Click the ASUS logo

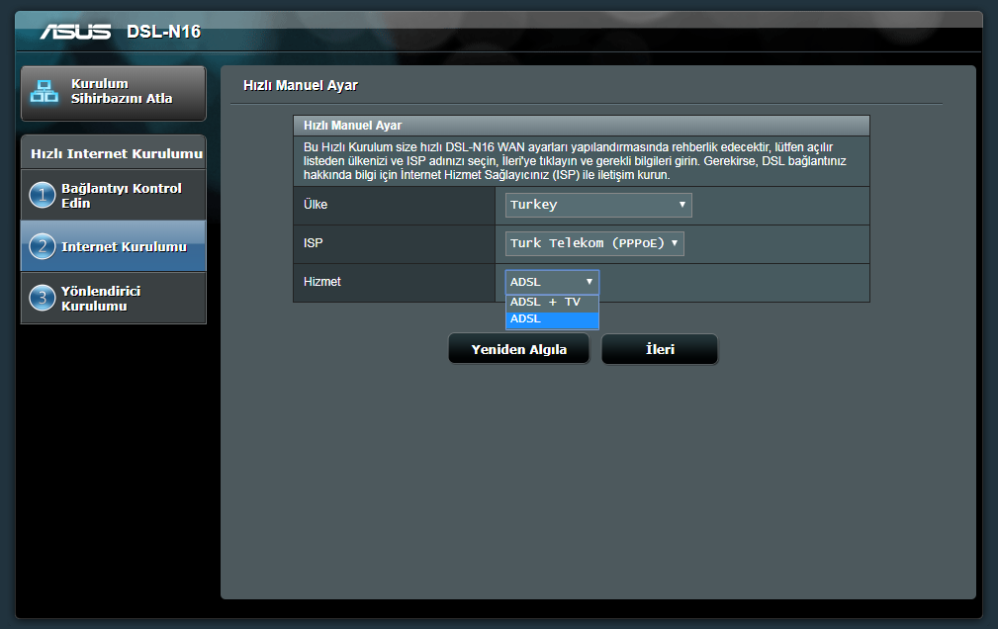click(75, 32)
